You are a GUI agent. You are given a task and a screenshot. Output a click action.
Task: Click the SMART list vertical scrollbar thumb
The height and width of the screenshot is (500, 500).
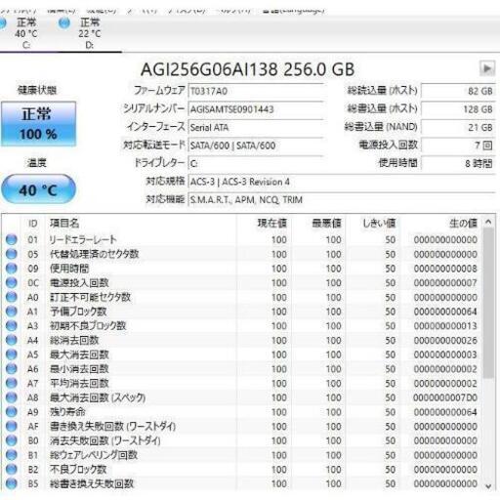488,303
